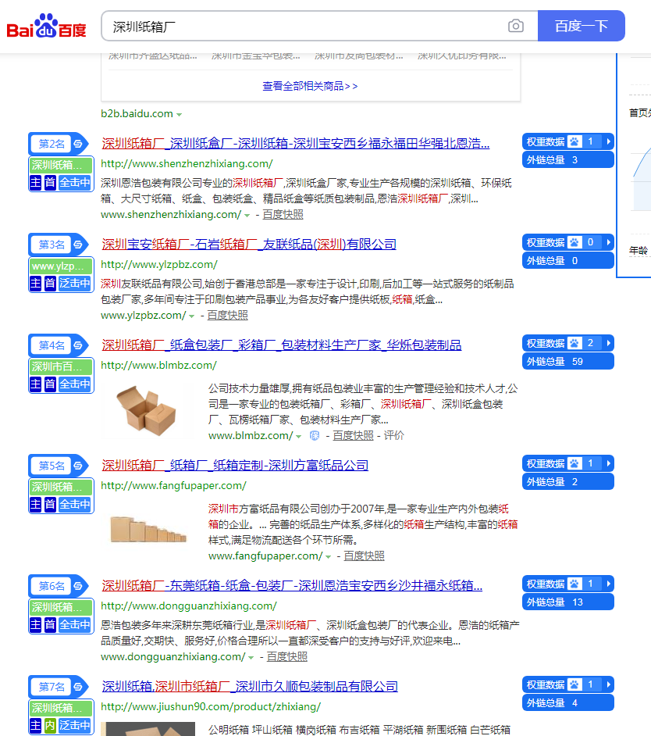Click the paw icon in 第4名 result's 权重数据
The height and width of the screenshot is (736, 651).
click(x=575, y=343)
